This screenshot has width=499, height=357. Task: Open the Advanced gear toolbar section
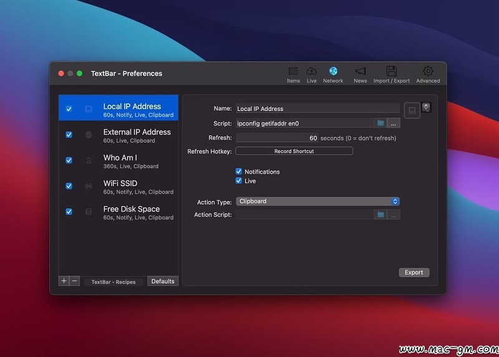428,75
